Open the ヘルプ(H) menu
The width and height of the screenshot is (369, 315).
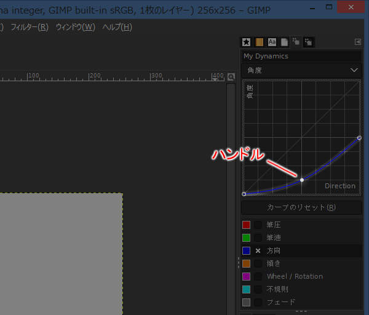coord(117,27)
